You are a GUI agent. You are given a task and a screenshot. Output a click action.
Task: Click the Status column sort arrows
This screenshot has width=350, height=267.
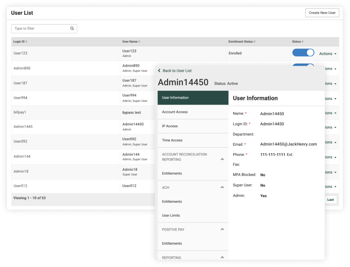(x=303, y=42)
